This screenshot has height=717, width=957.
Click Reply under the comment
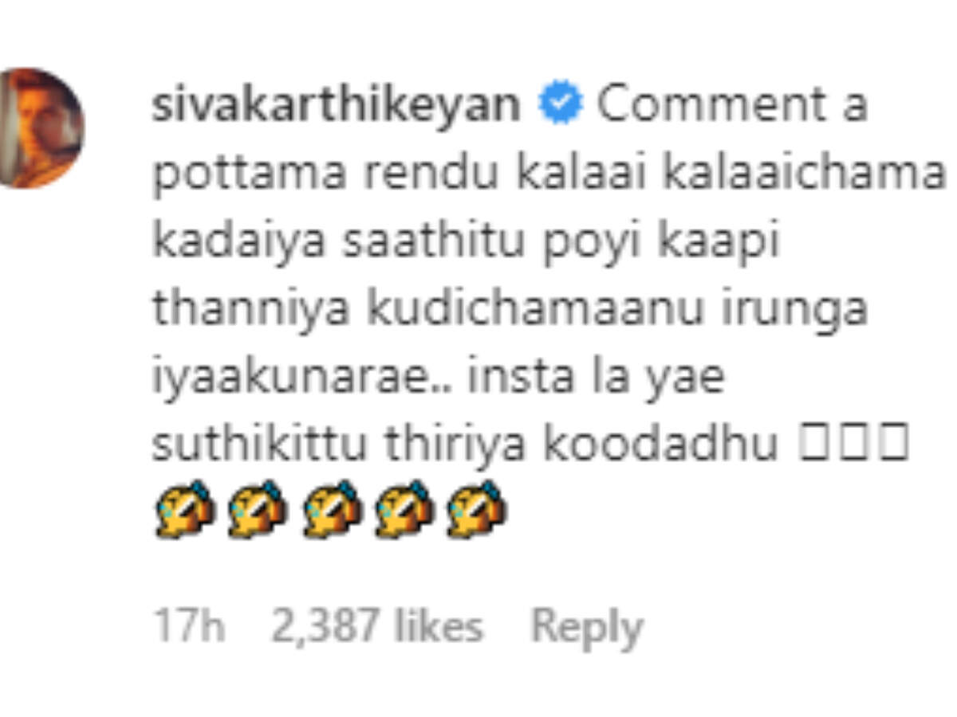[587, 629]
